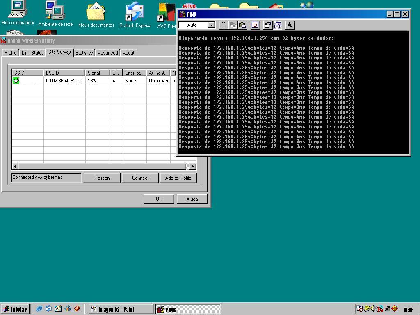Click the right arrow of Site Survey scrollbar
The height and width of the screenshot is (315, 420).
193,167
